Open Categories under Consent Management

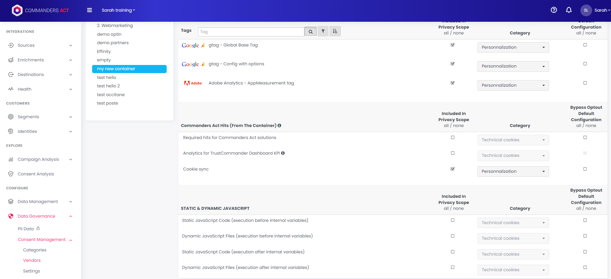click(x=35, y=250)
